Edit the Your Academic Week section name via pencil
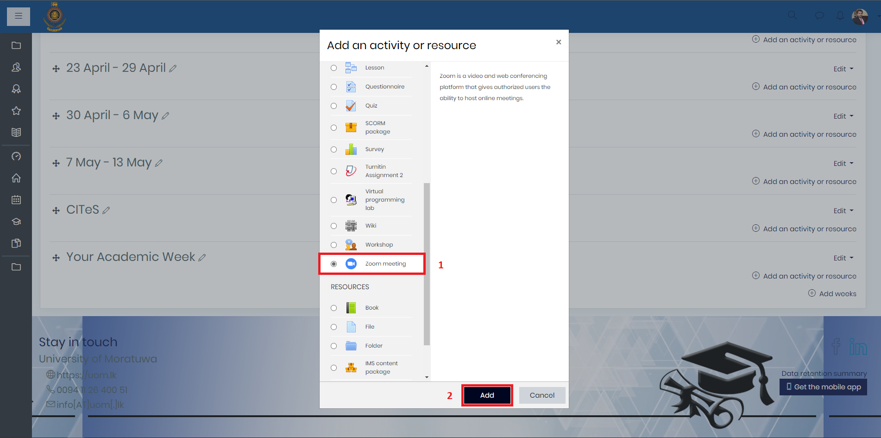 pos(202,257)
